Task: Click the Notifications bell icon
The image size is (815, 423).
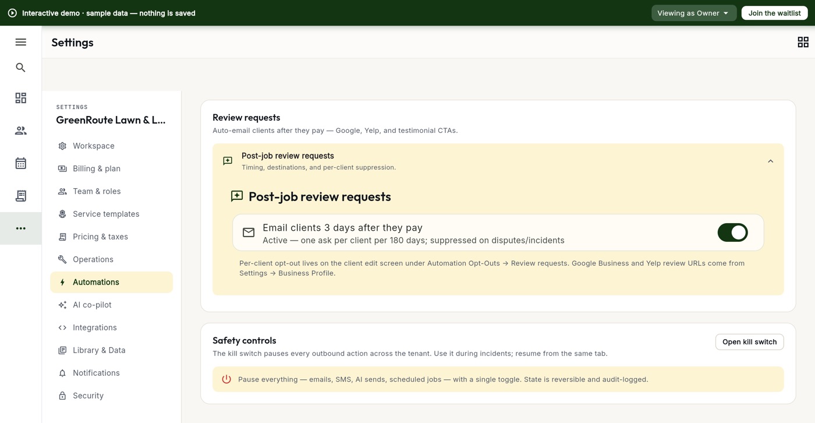Action: tap(62, 373)
